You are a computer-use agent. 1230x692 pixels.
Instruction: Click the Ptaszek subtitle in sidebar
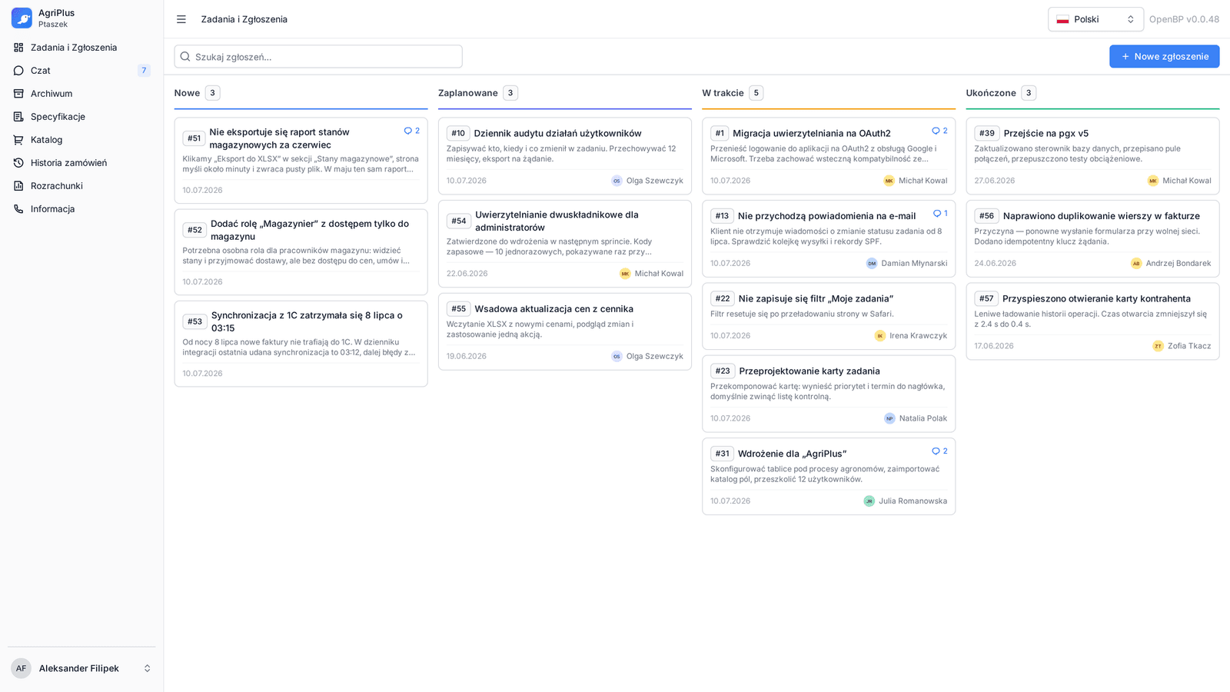click(53, 25)
